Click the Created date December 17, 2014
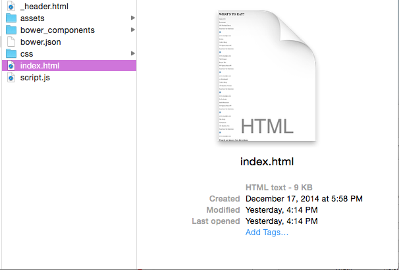 click(x=304, y=199)
